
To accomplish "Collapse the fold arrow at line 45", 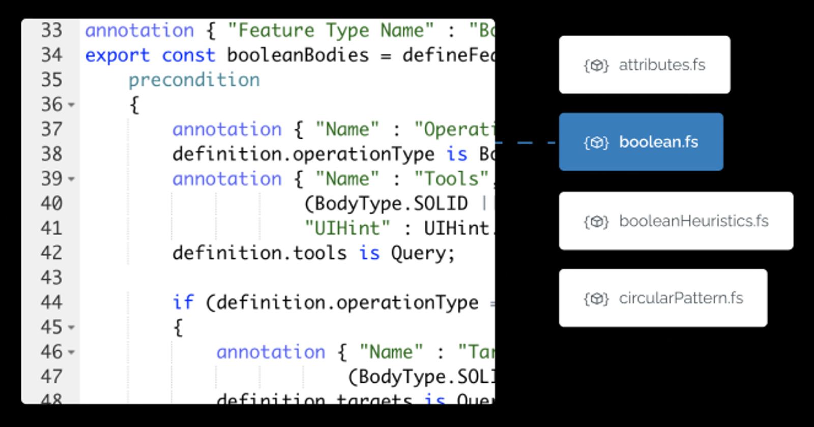I will (x=72, y=328).
